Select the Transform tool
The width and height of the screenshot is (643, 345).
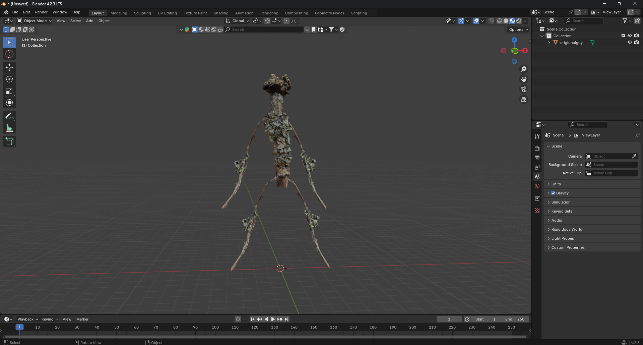click(x=9, y=103)
